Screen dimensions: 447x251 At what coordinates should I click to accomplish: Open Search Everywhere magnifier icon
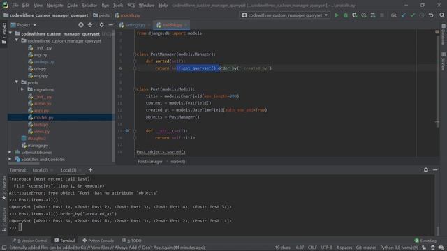pyautogui.click(x=442, y=15)
